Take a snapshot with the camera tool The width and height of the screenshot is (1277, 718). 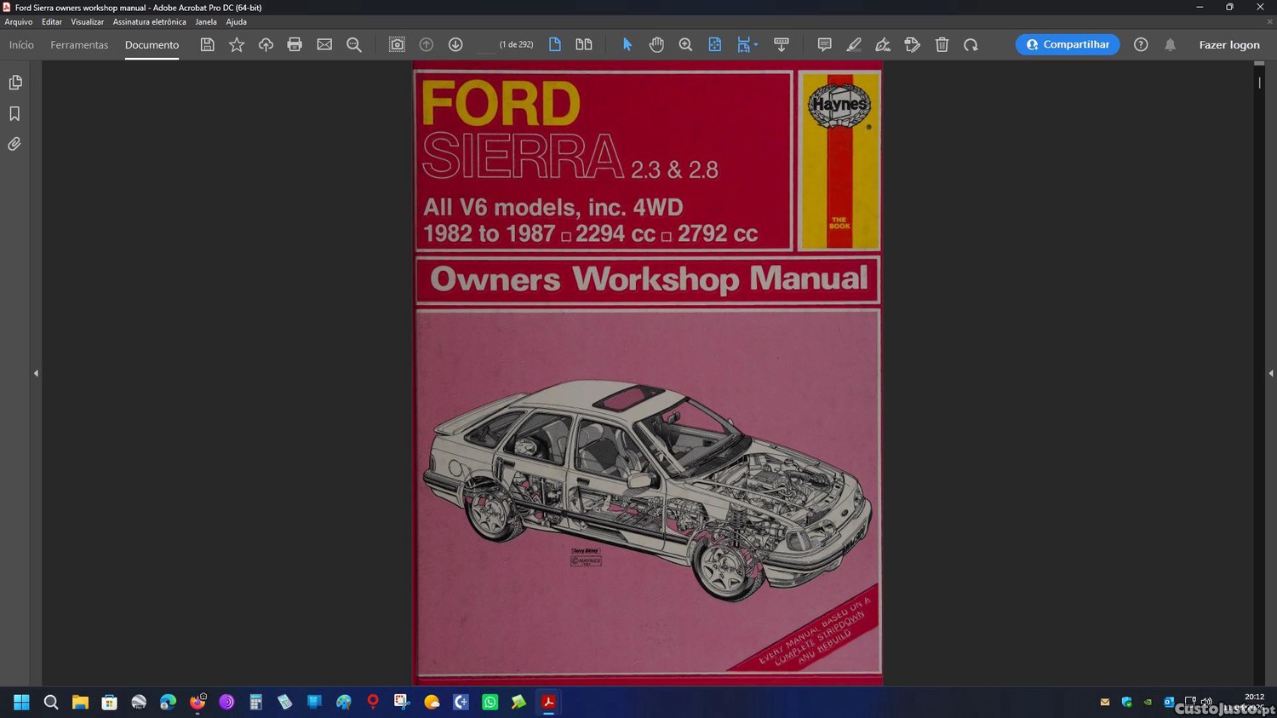397,44
